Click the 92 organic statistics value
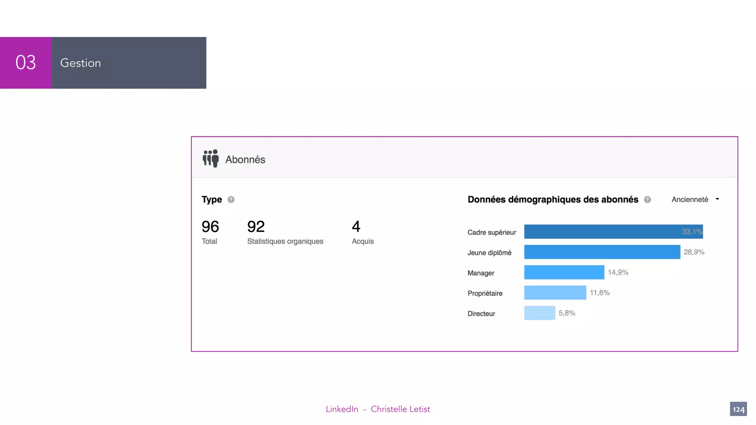The image size is (756, 425). (256, 227)
